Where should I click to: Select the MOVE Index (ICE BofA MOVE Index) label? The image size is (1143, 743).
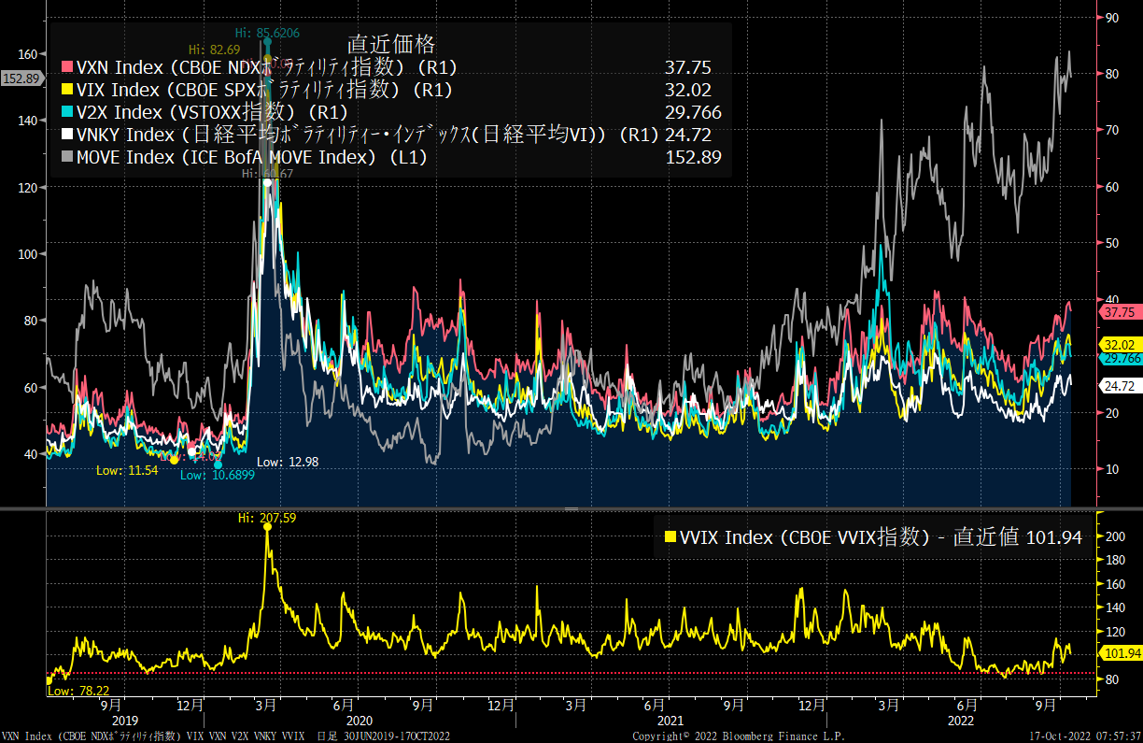251,158
